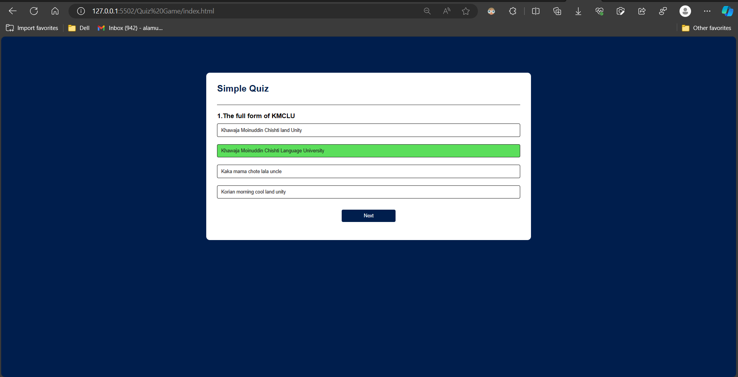Click Import favorites in bookmarks bar
This screenshot has height=377, width=738.
(x=32, y=28)
